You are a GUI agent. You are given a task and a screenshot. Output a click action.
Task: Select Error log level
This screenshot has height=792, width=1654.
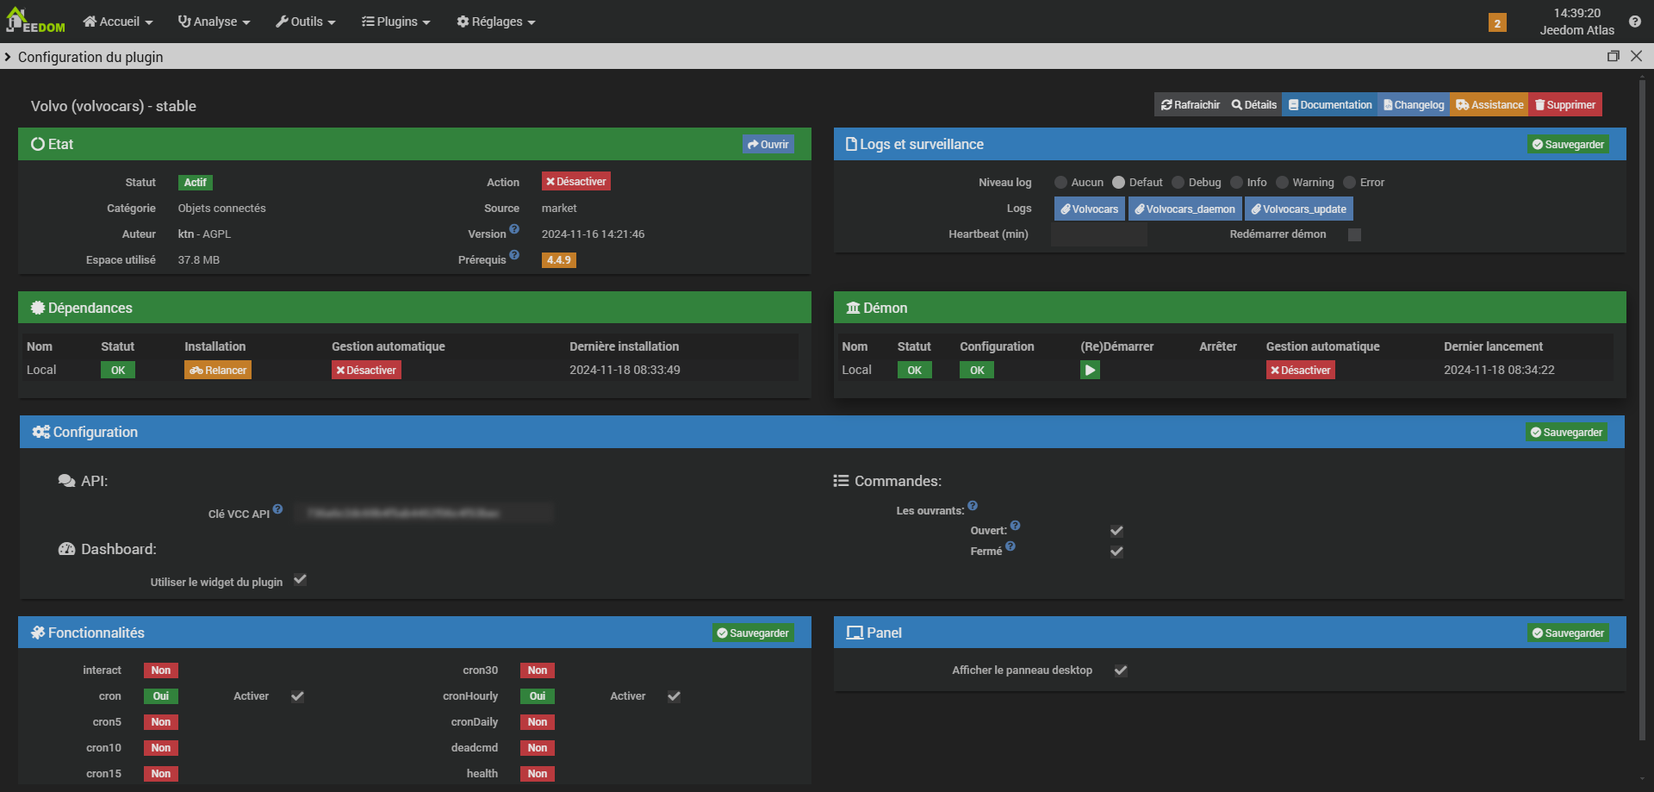[x=1350, y=183]
